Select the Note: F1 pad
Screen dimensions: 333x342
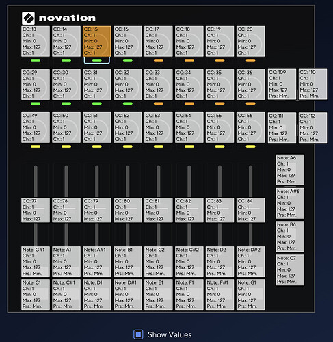pyautogui.click(x=189, y=294)
